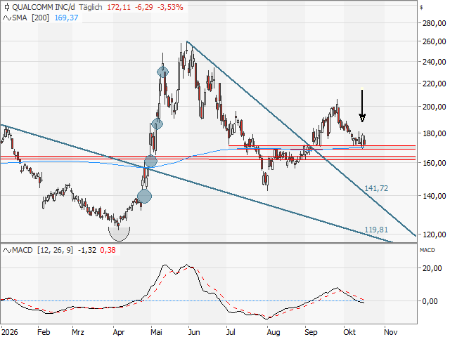The height and width of the screenshot is (337, 450).
Task: Click the candlestick icon beside QUALCOMM INC/d
Action: [7, 7]
